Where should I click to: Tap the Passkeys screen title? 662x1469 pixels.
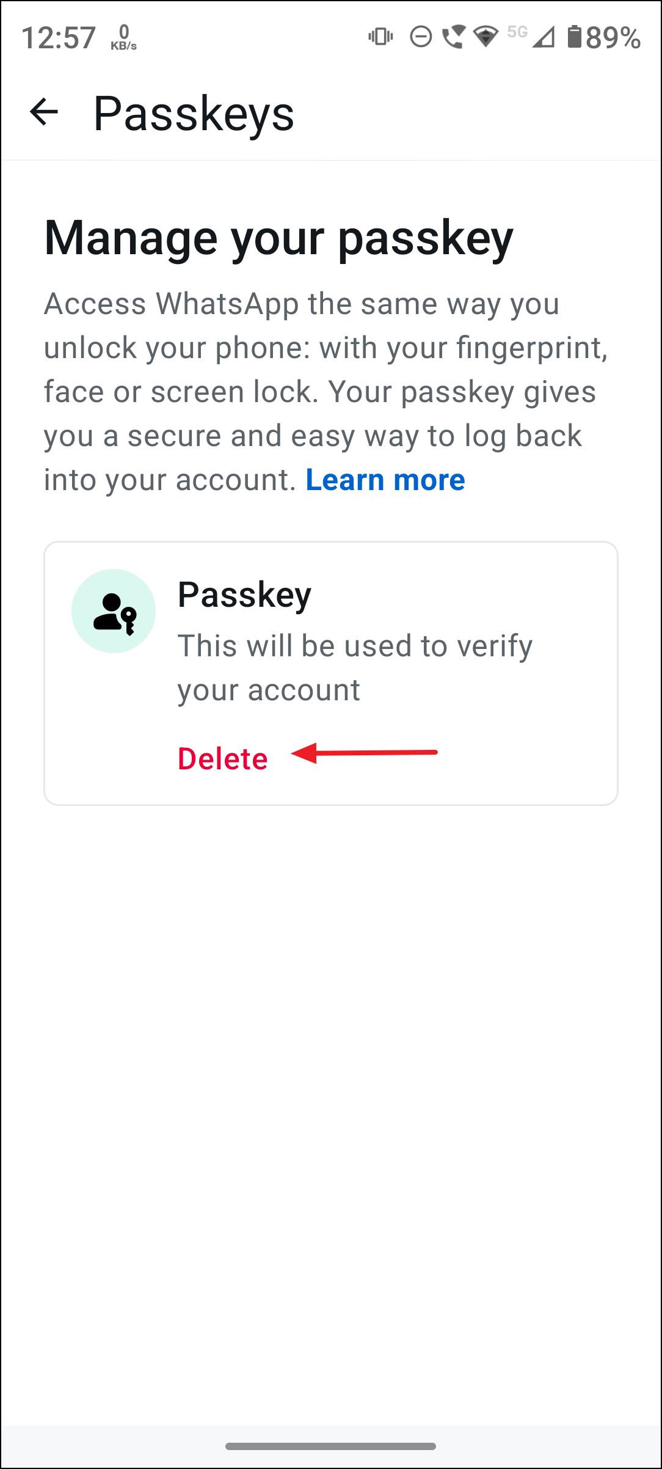click(194, 114)
